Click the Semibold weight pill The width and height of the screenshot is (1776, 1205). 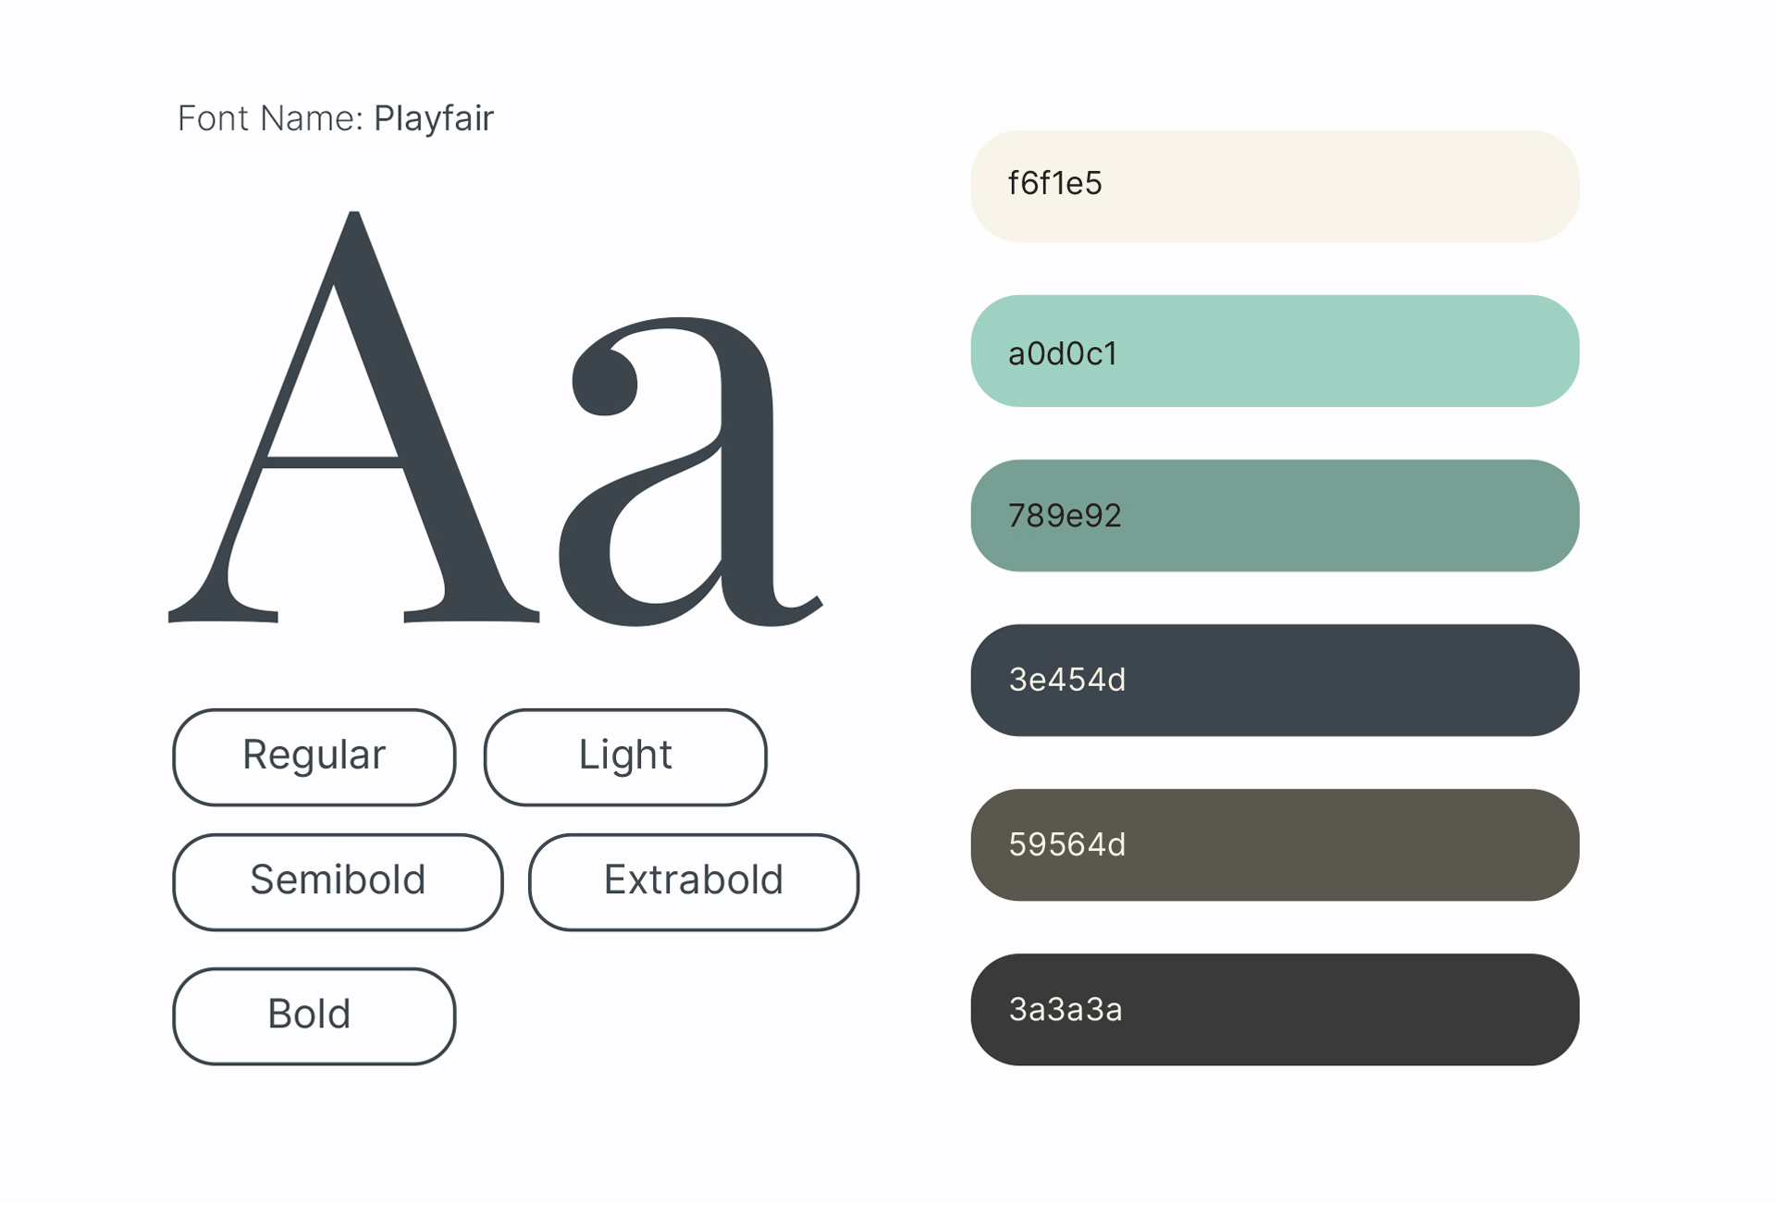pos(338,882)
